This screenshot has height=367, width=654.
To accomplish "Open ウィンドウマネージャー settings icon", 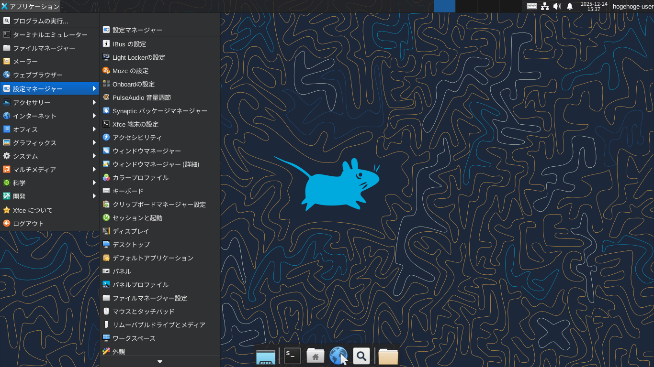I will click(x=106, y=151).
